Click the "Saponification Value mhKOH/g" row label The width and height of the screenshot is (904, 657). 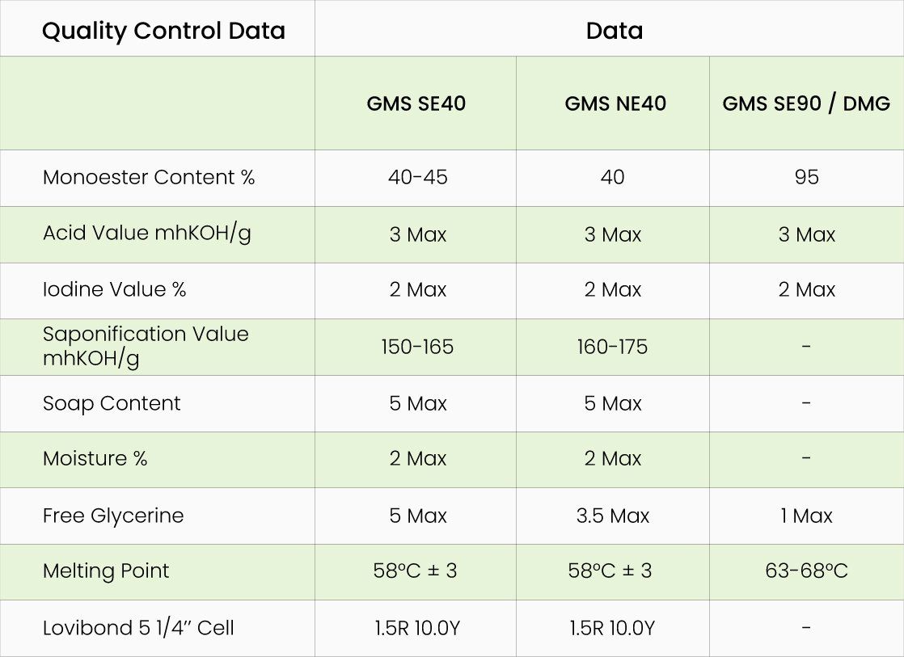click(x=146, y=346)
